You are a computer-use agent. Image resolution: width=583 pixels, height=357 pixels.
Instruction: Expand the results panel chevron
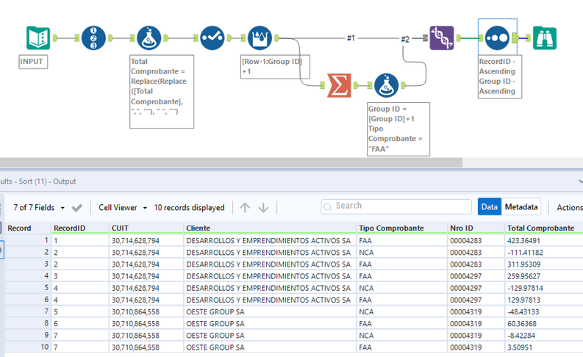coord(580,181)
